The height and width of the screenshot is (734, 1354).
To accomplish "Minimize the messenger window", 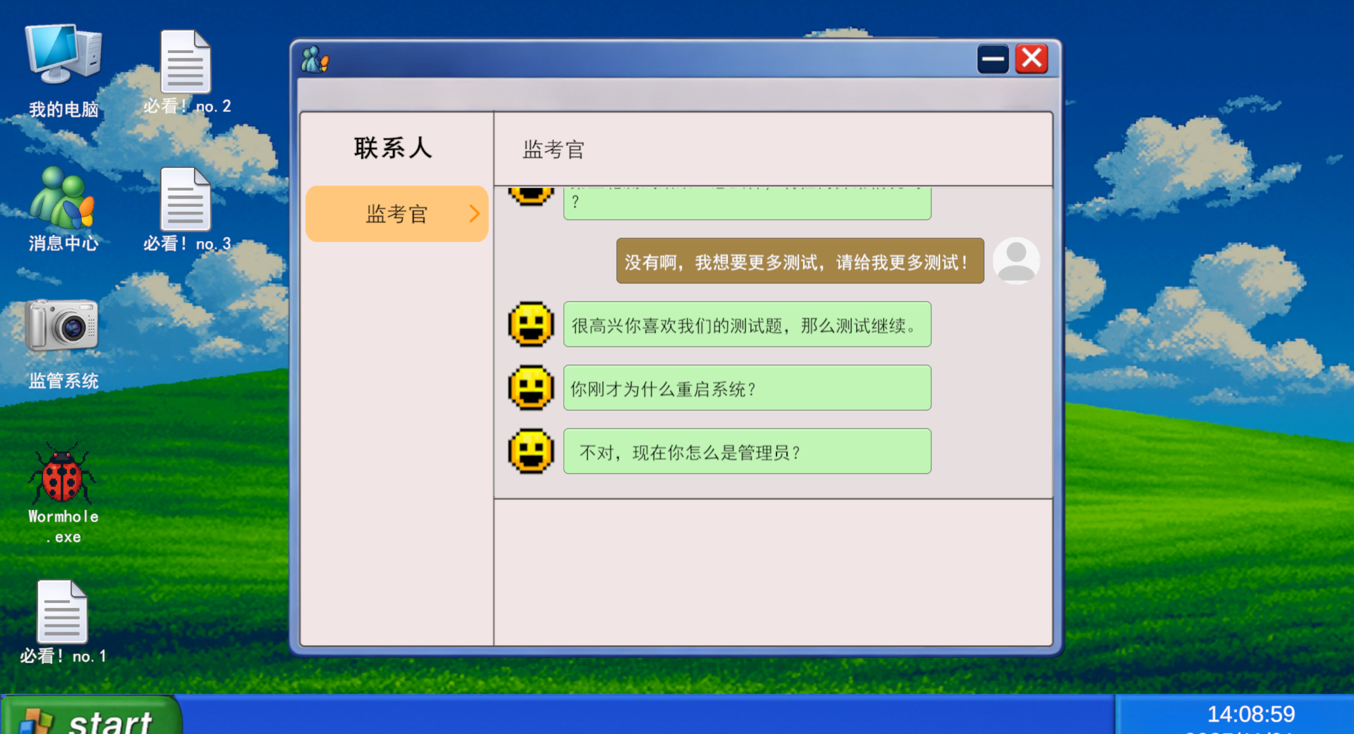I will 992,59.
